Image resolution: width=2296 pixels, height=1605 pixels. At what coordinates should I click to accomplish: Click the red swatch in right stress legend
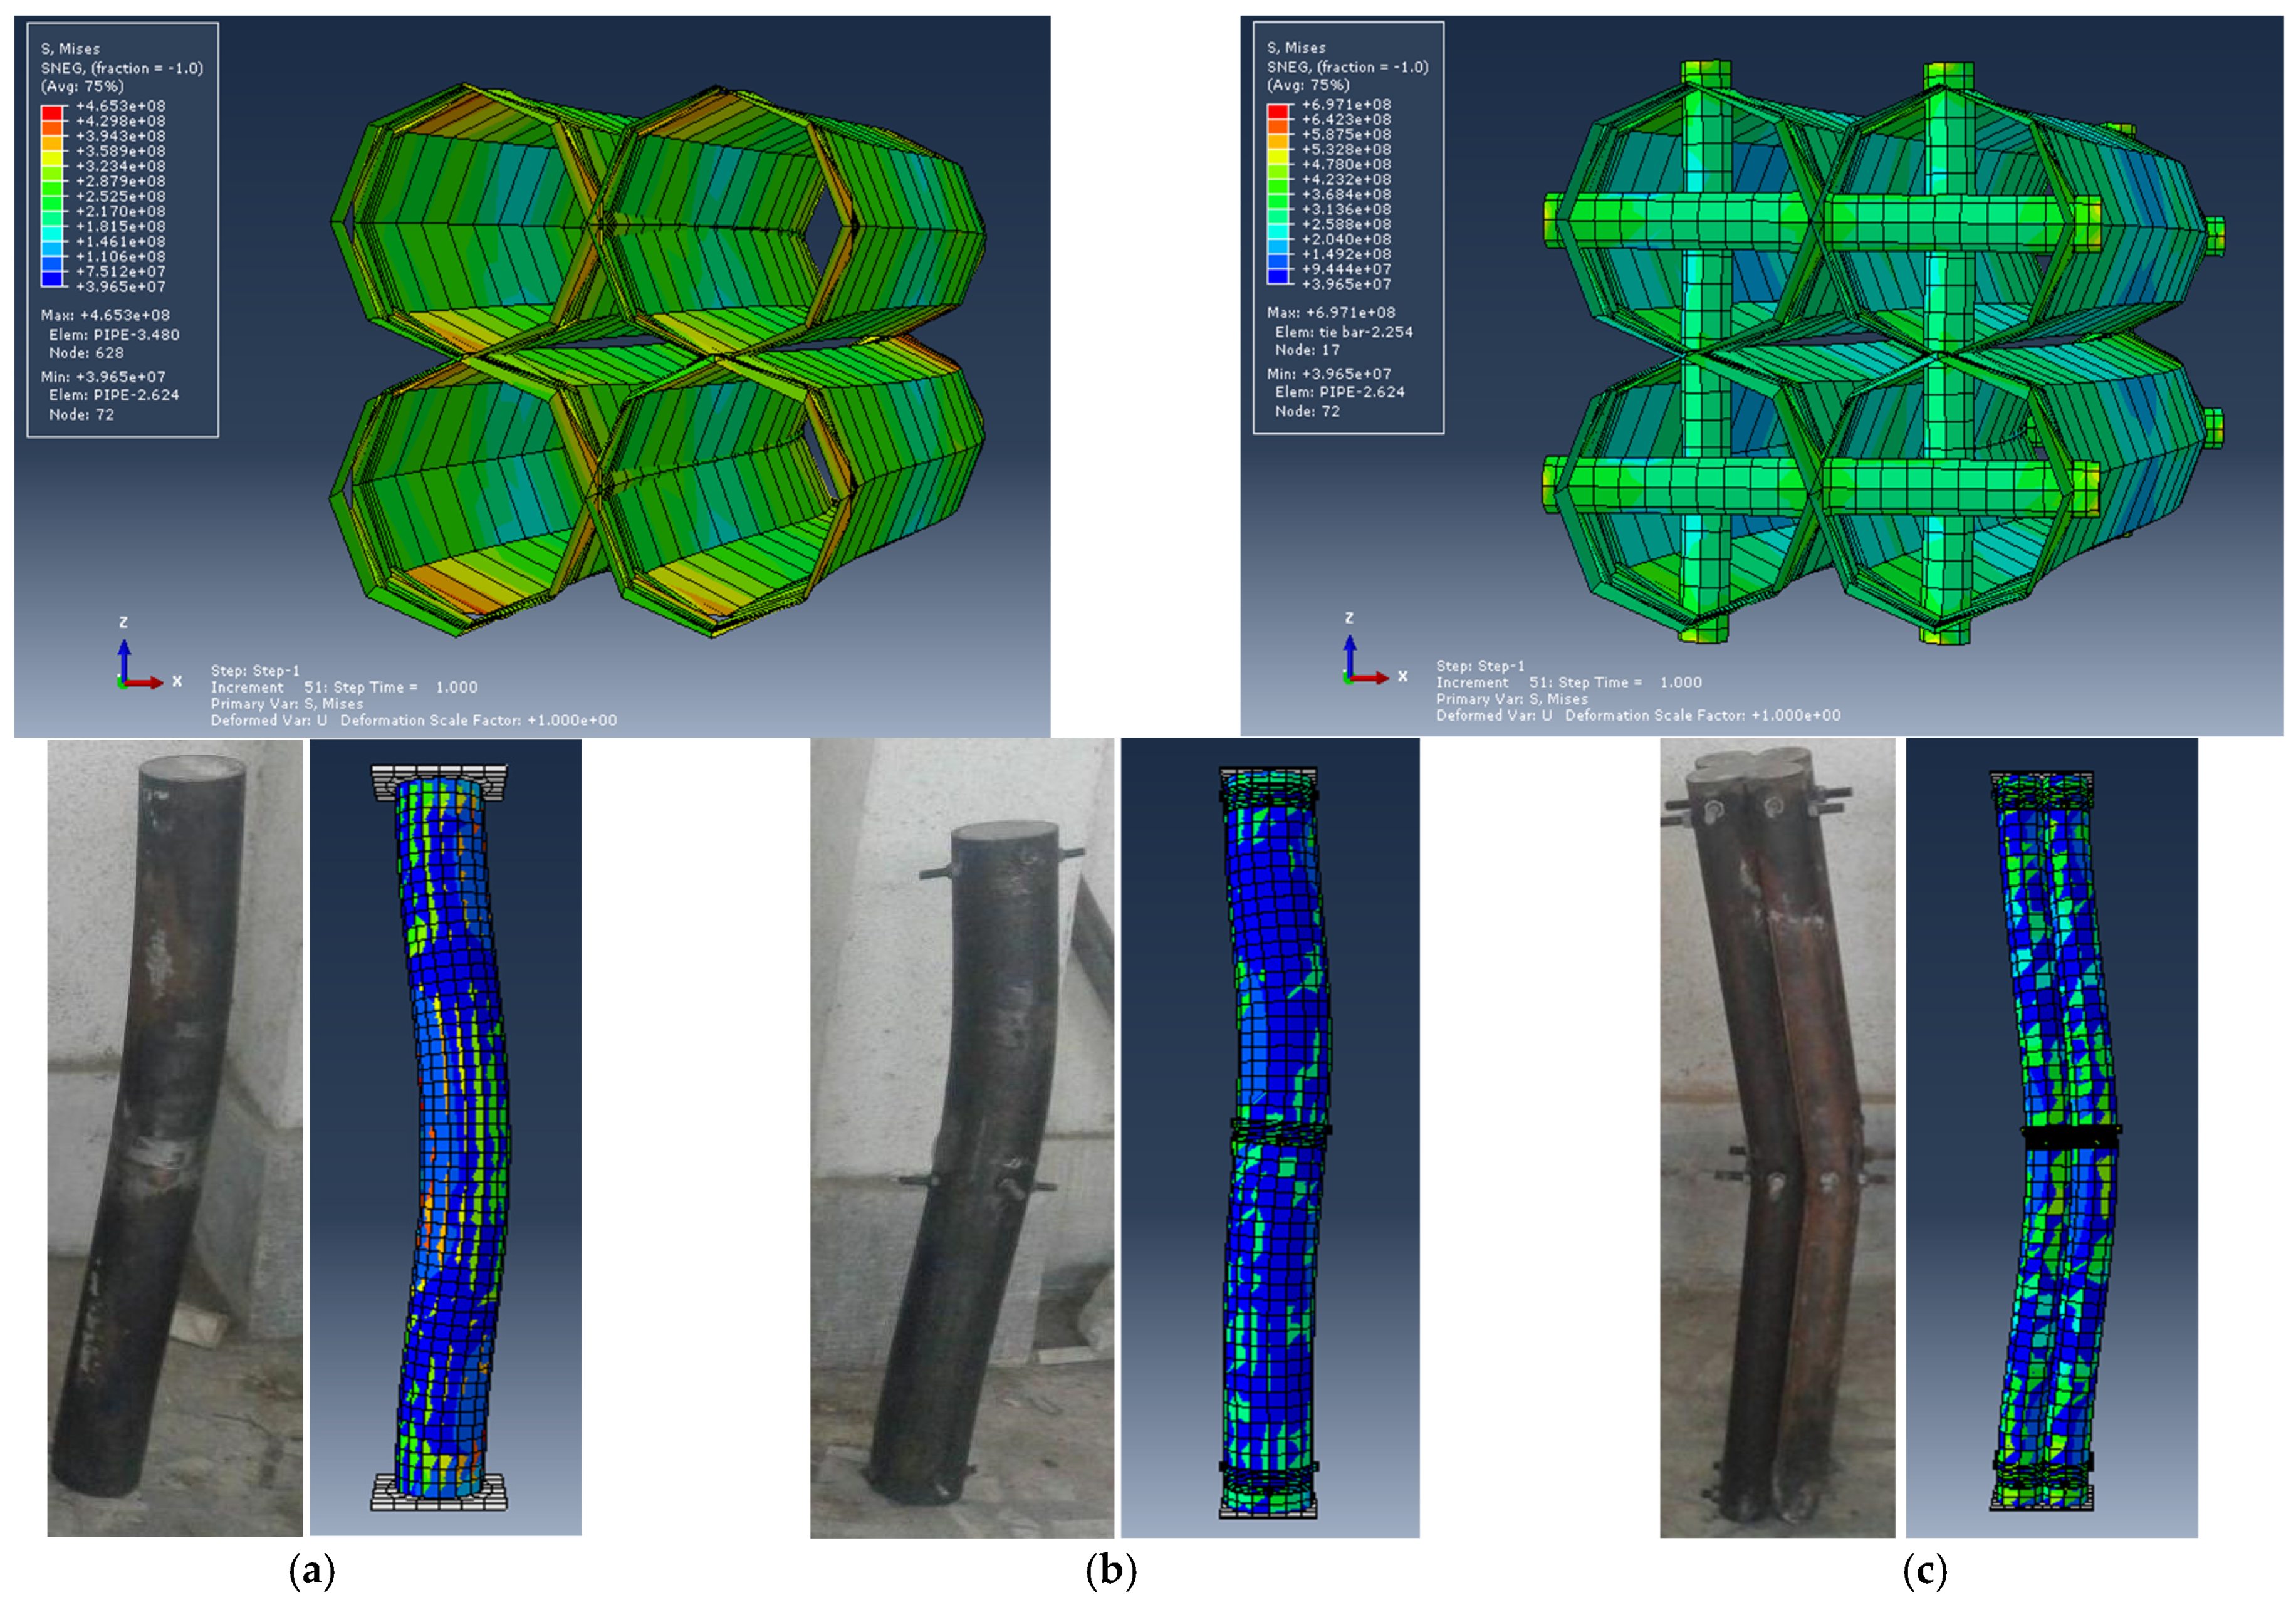point(1277,111)
